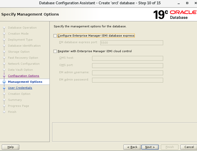The width and height of the screenshot is (197, 151).
Task: Go to Configuration Options step link
Action: tap(24, 76)
